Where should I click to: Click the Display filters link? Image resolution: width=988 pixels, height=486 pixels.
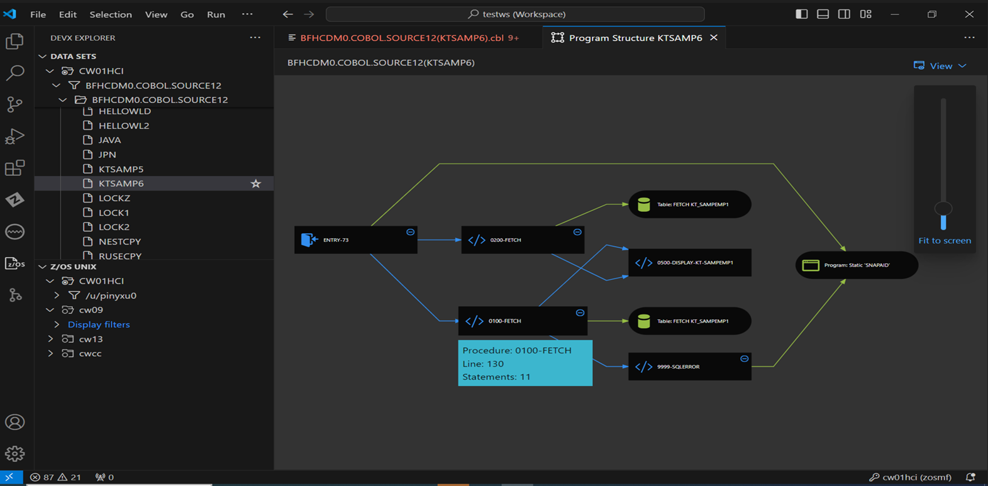pyautogui.click(x=99, y=324)
